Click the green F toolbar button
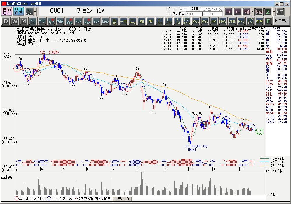Viewport: 291px width, 204px height. point(268,21)
